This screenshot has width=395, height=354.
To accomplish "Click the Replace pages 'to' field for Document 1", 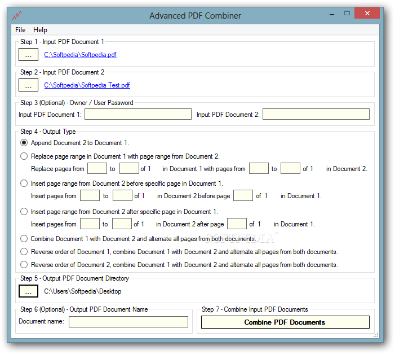I will click(129, 168).
